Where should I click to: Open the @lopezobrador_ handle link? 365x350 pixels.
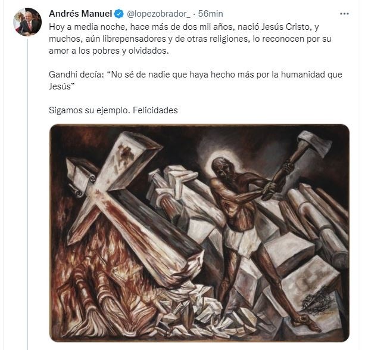(158, 14)
